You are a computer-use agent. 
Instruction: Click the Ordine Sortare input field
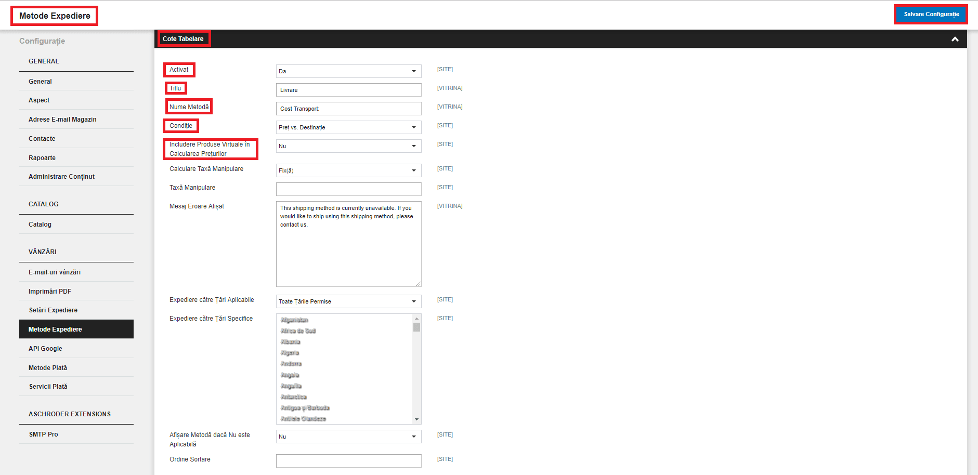tap(348, 461)
